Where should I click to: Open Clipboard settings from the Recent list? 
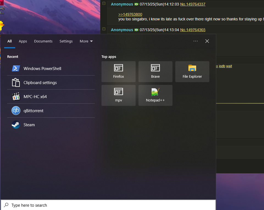pyautogui.click(x=51, y=83)
